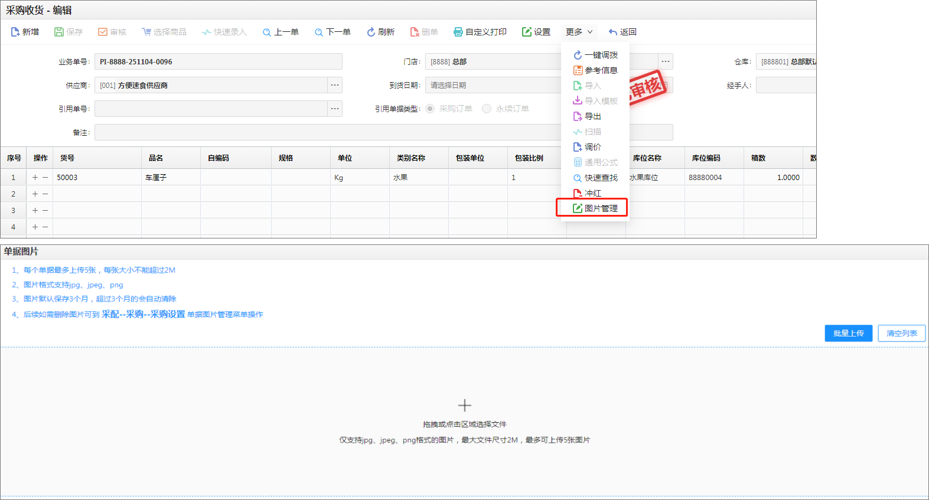
Task: Expand the 更多 dropdown menu
Action: pyautogui.click(x=579, y=32)
